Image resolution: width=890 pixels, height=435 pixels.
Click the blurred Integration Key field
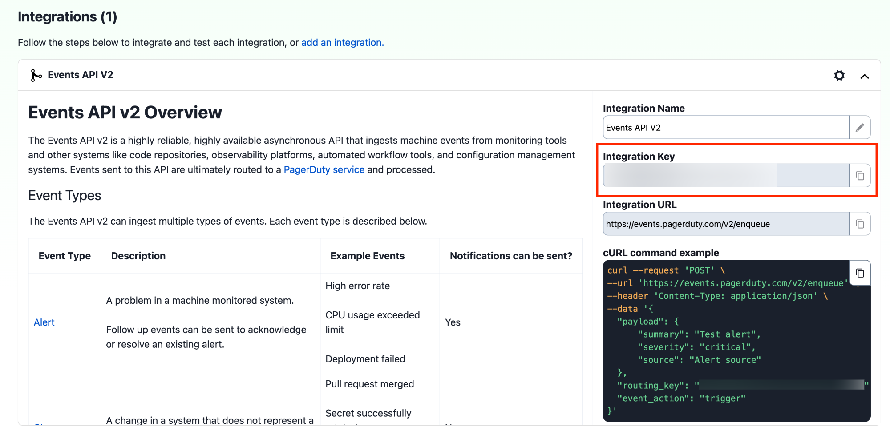click(x=726, y=176)
